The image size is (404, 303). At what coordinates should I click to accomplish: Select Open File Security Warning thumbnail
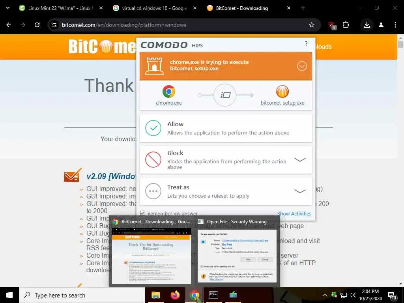pos(237,251)
